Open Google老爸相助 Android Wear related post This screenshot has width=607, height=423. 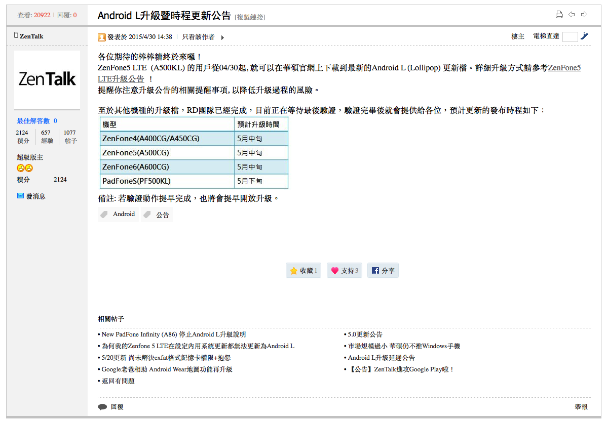[167, 369]
